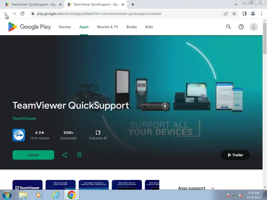Image resolution: width=267 pixels, height=200 pixels.
Task: Open Chrome three-dot menu
Action: coord(261,14)
